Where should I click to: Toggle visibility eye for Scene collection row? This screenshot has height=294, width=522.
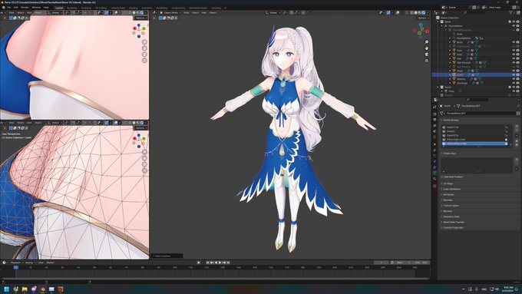[514, 87]
